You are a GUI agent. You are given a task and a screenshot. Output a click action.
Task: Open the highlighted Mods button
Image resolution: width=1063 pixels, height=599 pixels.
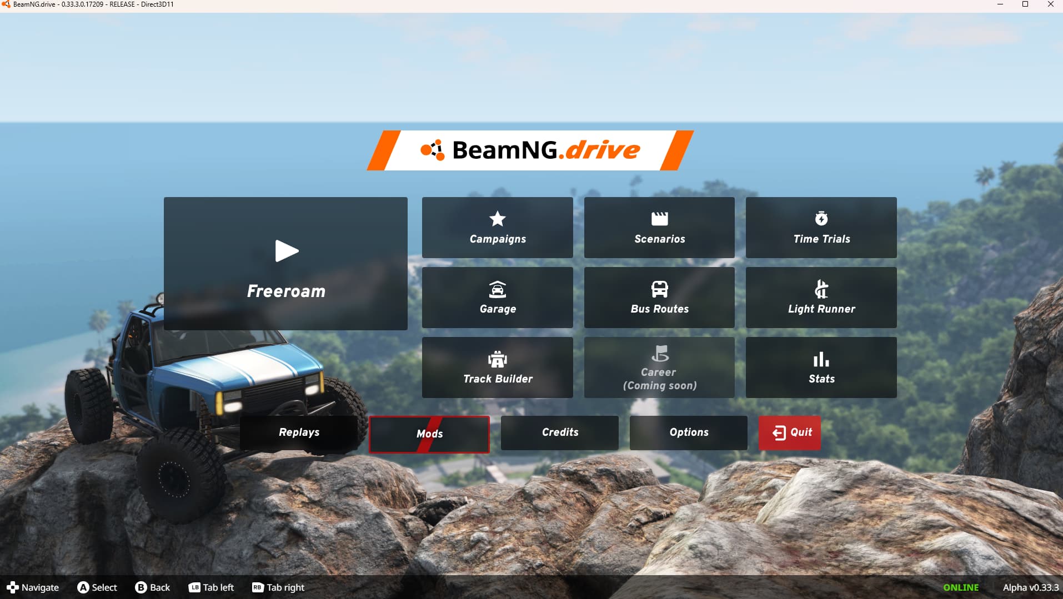(429, 434)
